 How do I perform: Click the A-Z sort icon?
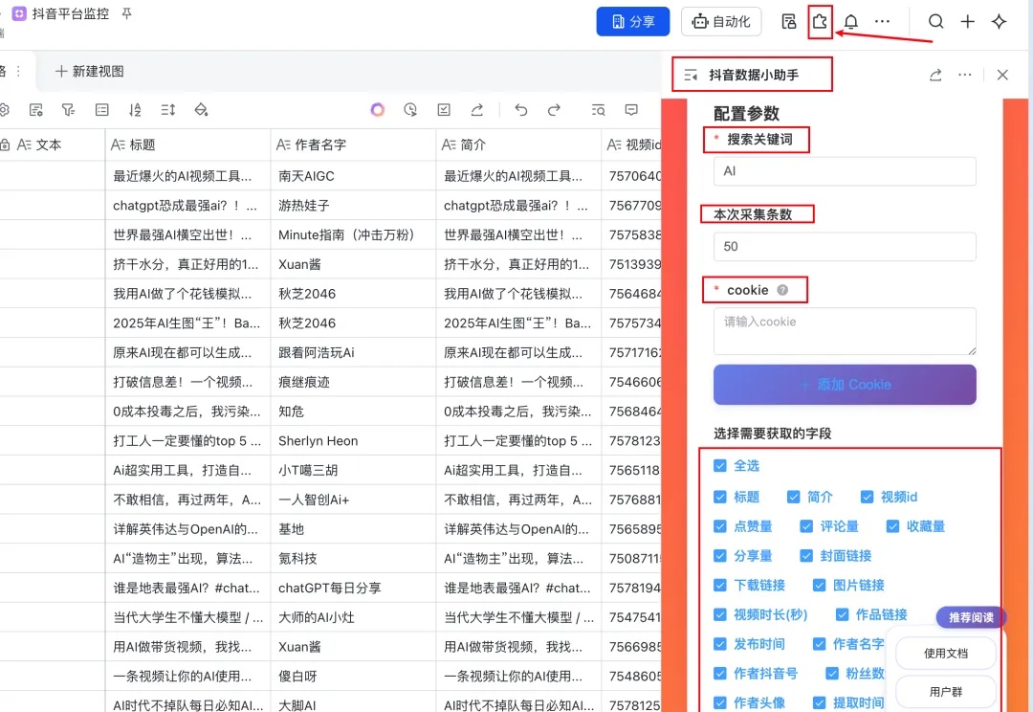pyautogui.click(x=135, y=110)
